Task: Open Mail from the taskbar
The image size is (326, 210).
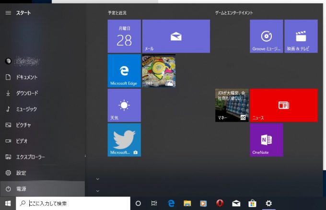Action: click(236, 203)
